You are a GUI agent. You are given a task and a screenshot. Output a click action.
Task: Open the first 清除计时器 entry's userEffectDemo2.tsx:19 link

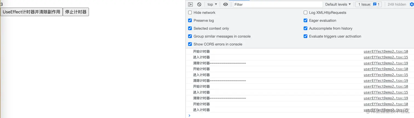tap(386, 63)
